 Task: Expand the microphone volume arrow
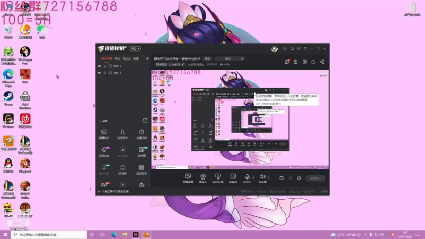pos(253,177)
